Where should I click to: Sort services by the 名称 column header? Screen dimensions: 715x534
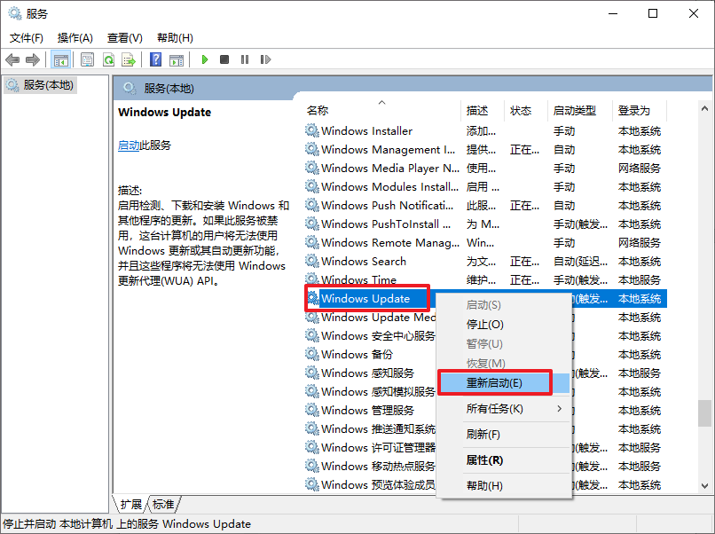[x=318, y=111]
